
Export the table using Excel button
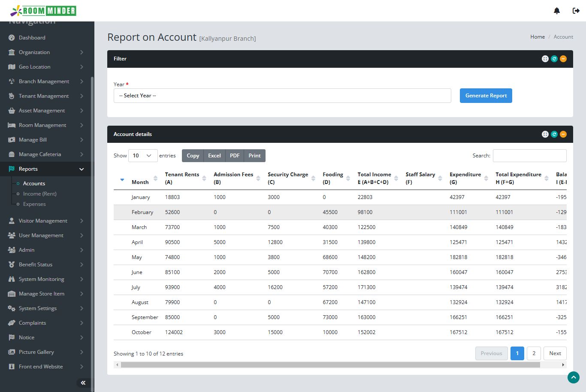214,156
